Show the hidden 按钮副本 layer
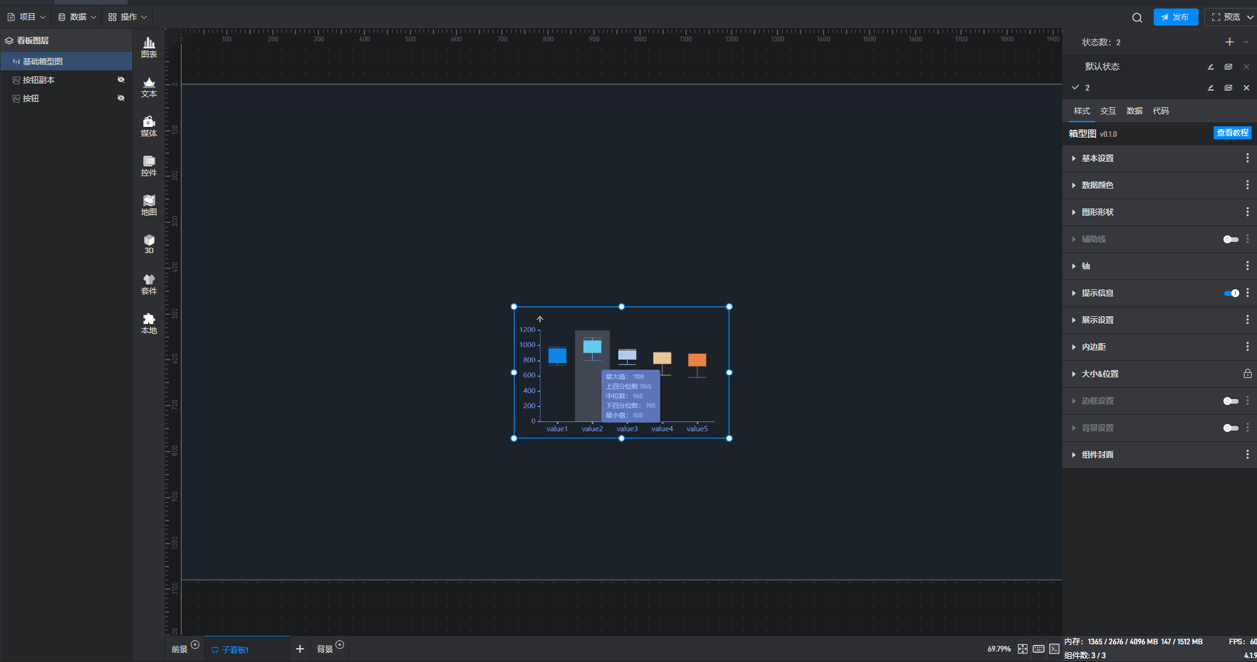1257x662 pixels. (x=121, y=80)
